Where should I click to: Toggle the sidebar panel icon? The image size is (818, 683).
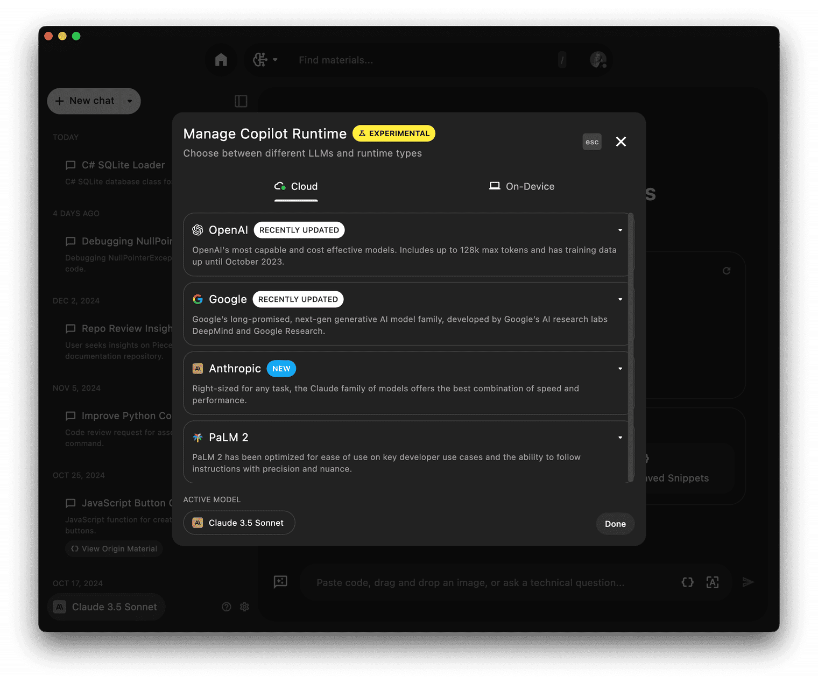pyautogui.click(x=241, y=101)
